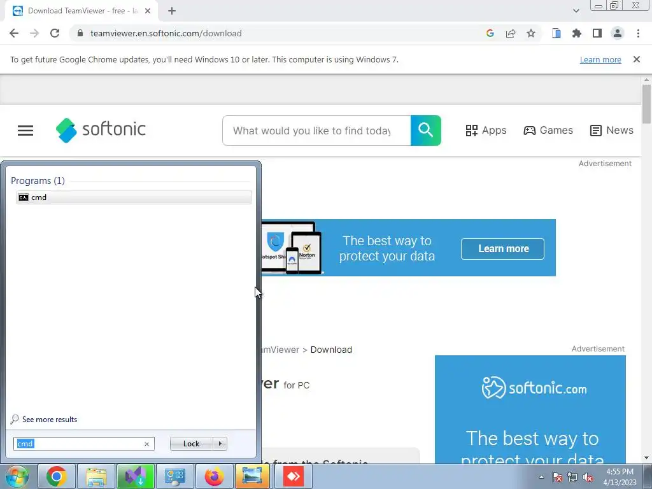This screenshot has height=489, width=652.
Task: Click the softonic.com advertisement panel
Action: [x=530, y=409]
